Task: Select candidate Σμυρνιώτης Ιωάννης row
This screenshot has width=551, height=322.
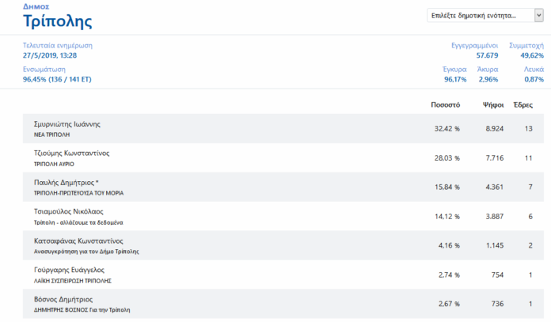Action: [67, 124]
